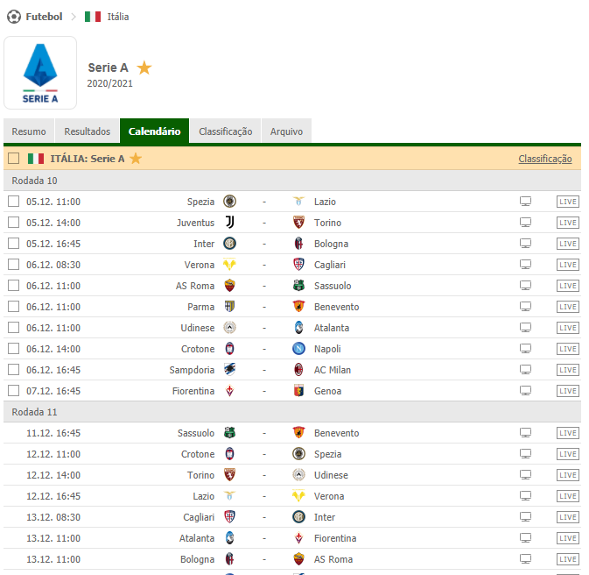Open Classificação link in league header
589x575 pixels.
[x=545, y=159]
